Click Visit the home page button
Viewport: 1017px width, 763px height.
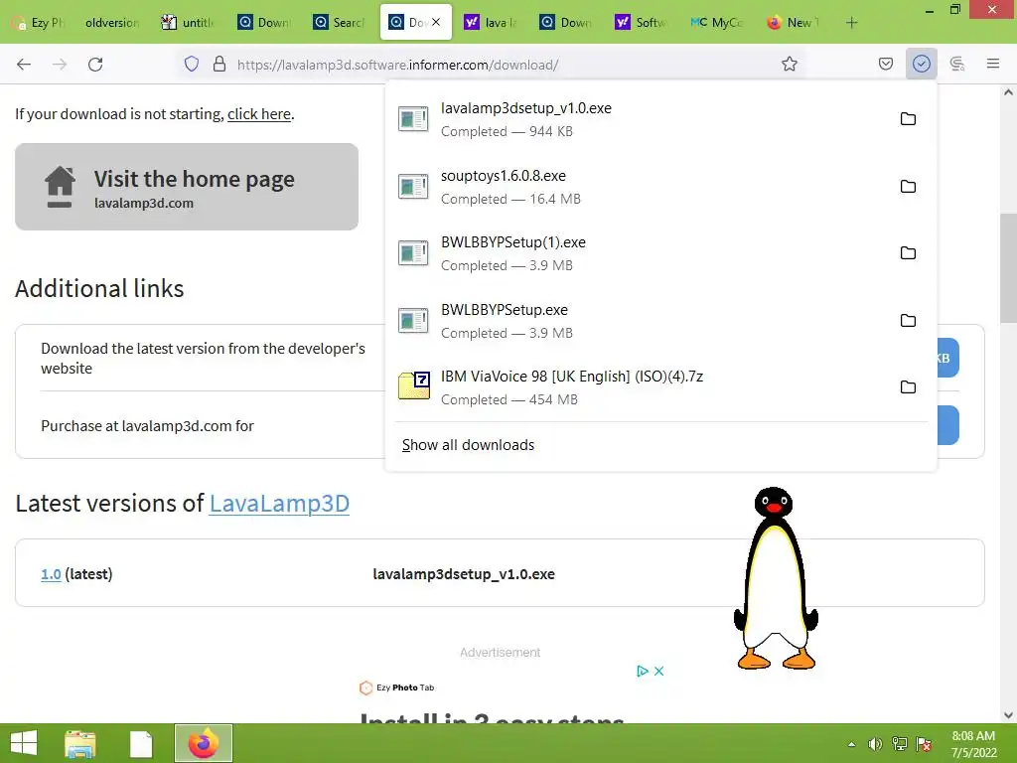tap(187, 187)
